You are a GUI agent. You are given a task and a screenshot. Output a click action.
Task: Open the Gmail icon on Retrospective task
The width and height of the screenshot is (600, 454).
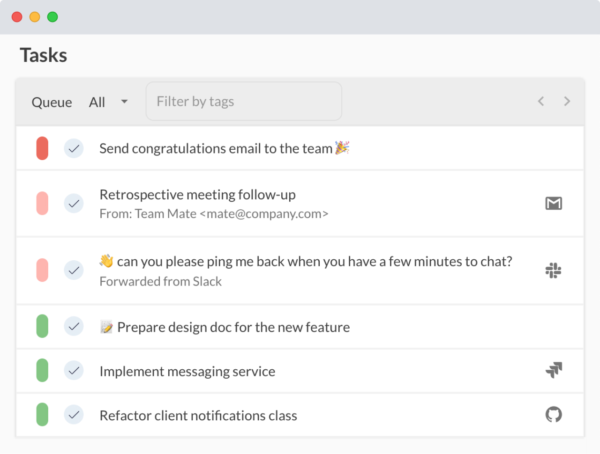pos(554,204)
